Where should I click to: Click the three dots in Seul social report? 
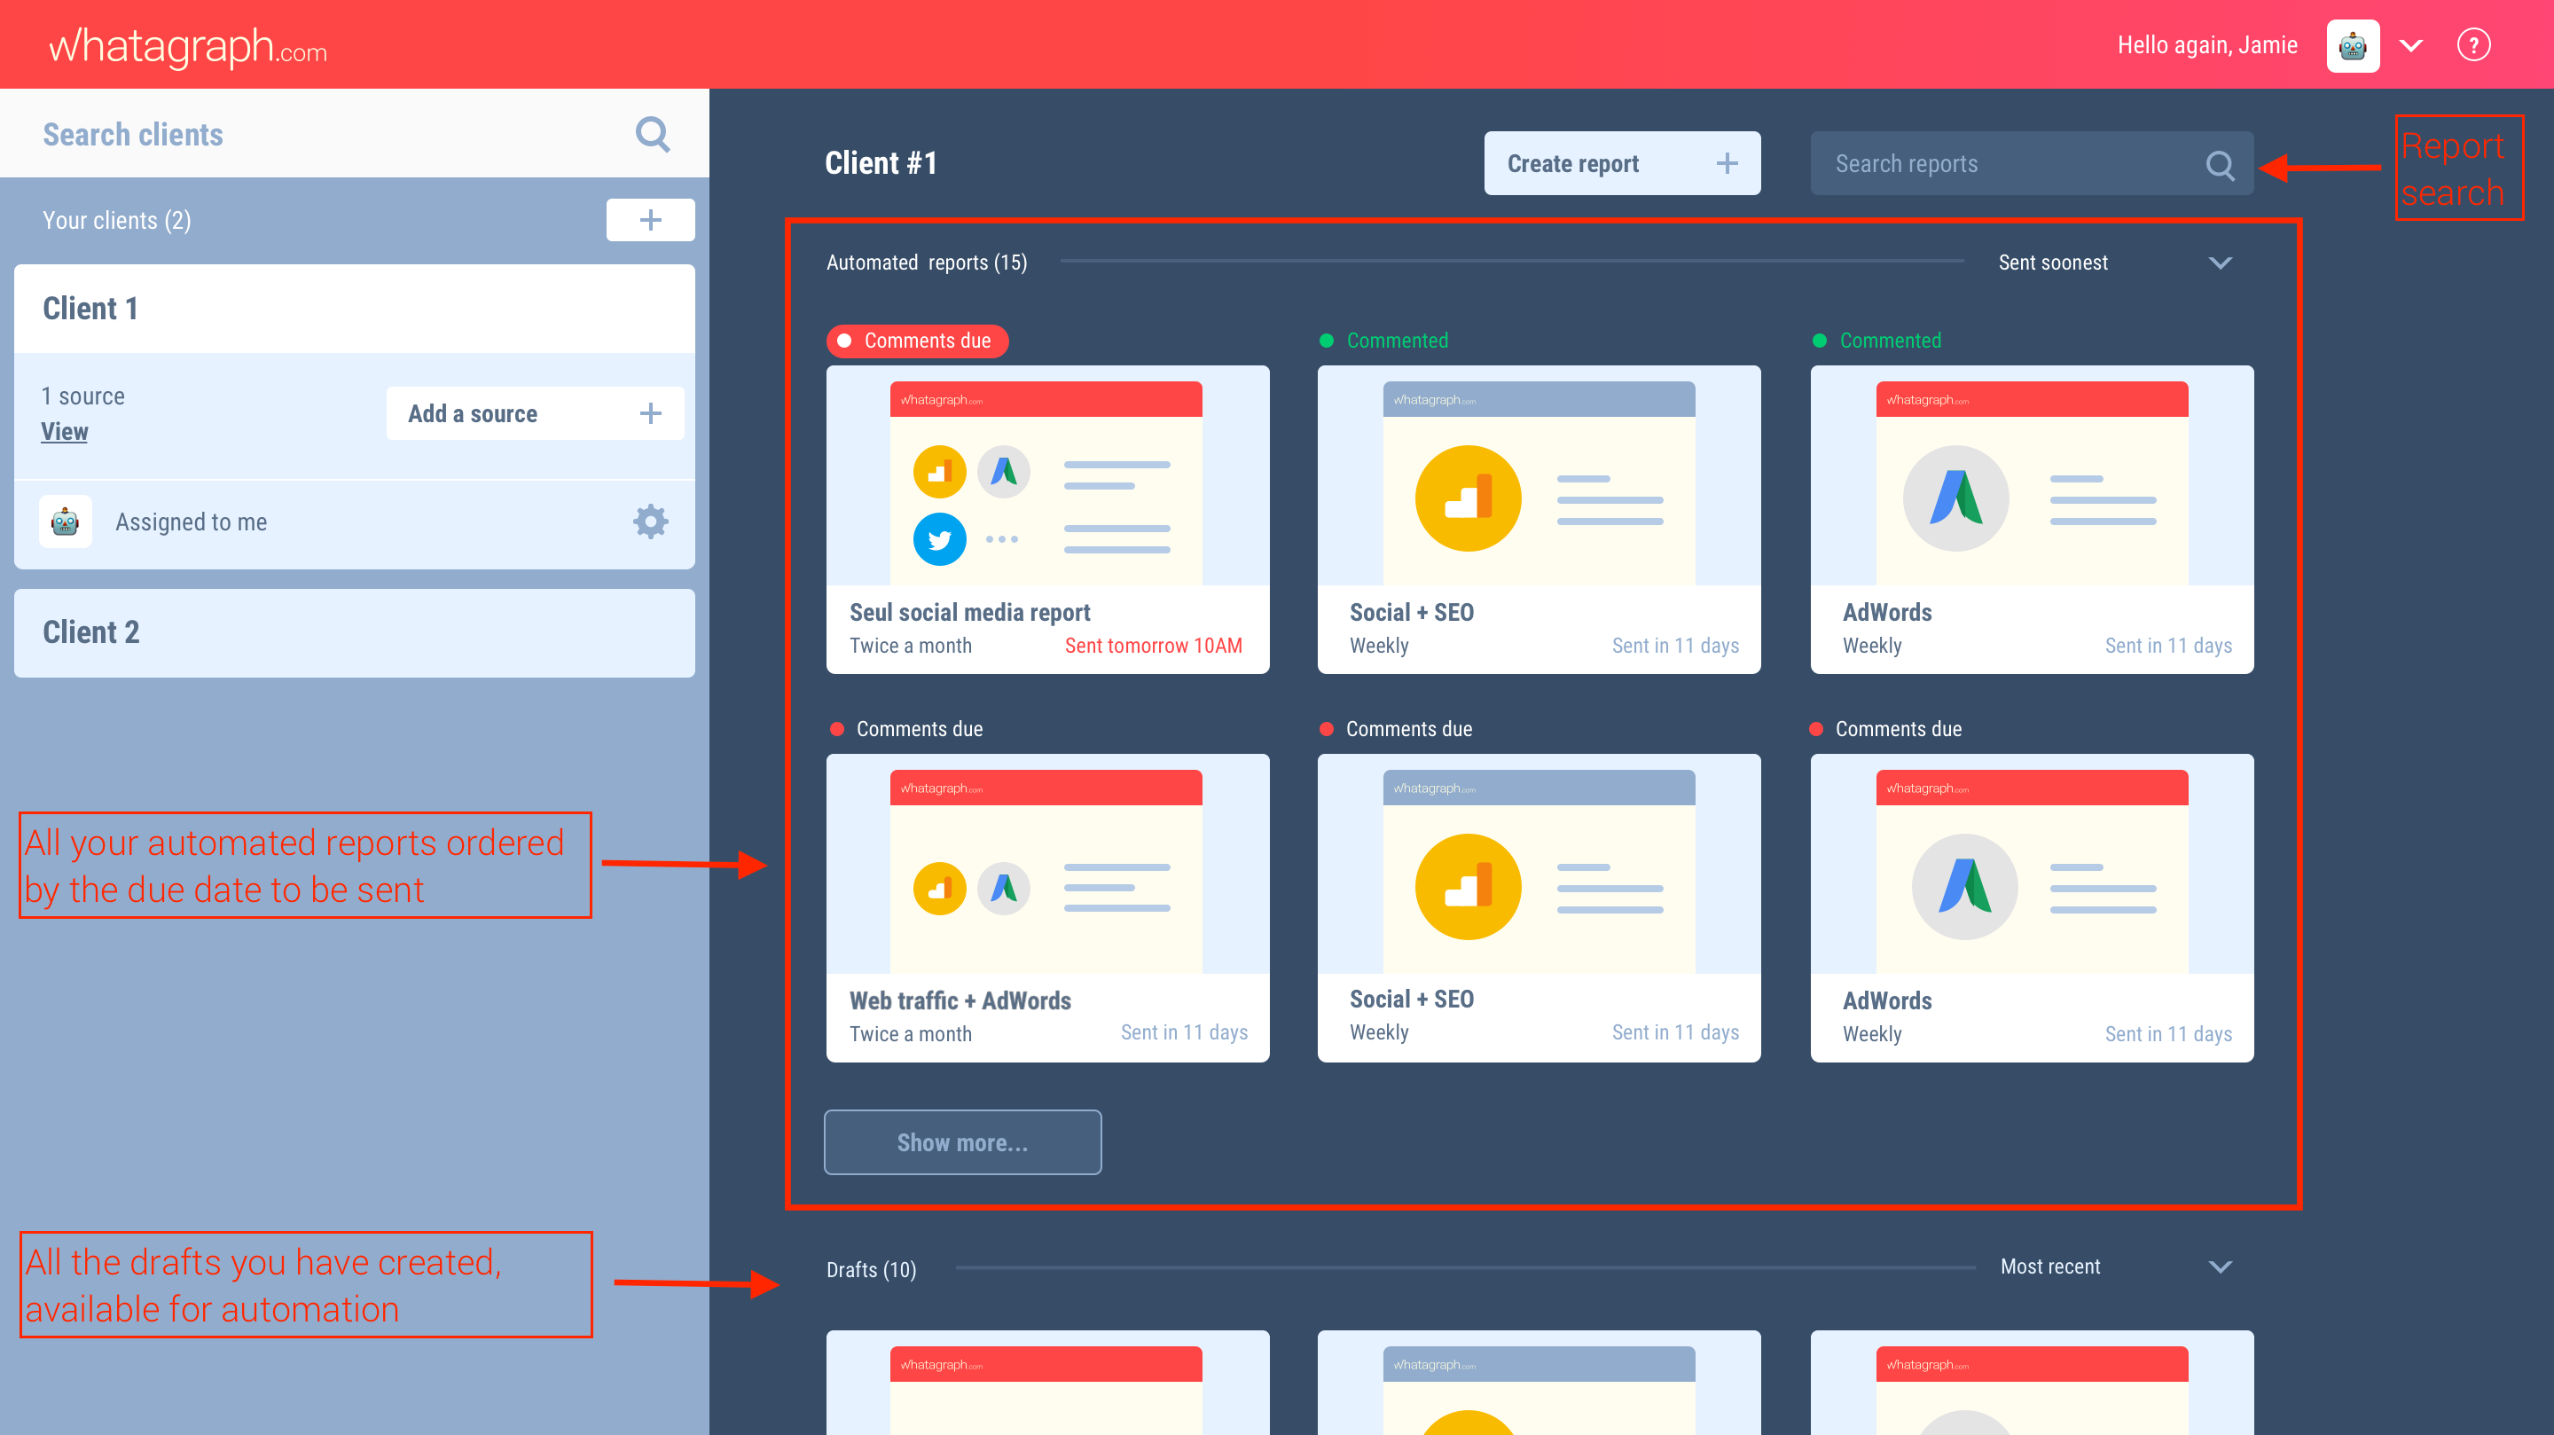pyautogui.click(x=1001, y=539)
